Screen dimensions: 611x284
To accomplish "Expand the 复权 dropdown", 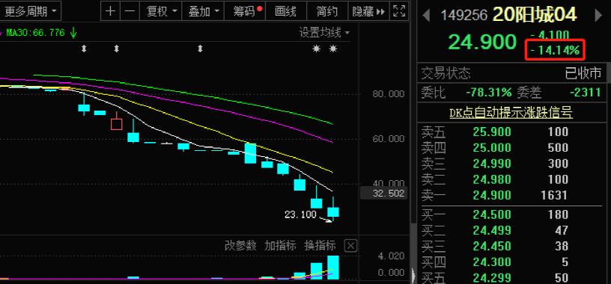I will pos(161,11).
